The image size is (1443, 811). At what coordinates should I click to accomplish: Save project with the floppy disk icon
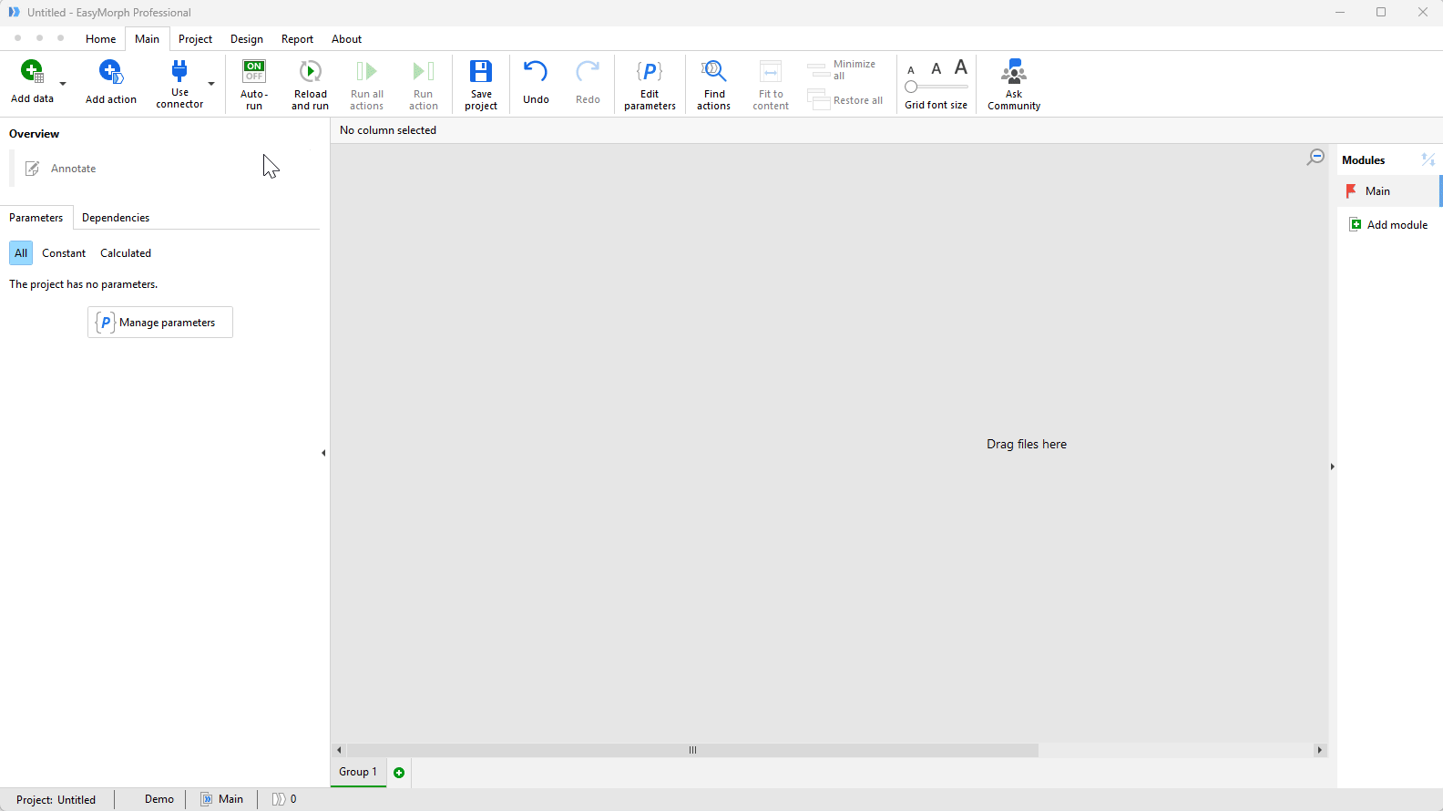[481, 71]
